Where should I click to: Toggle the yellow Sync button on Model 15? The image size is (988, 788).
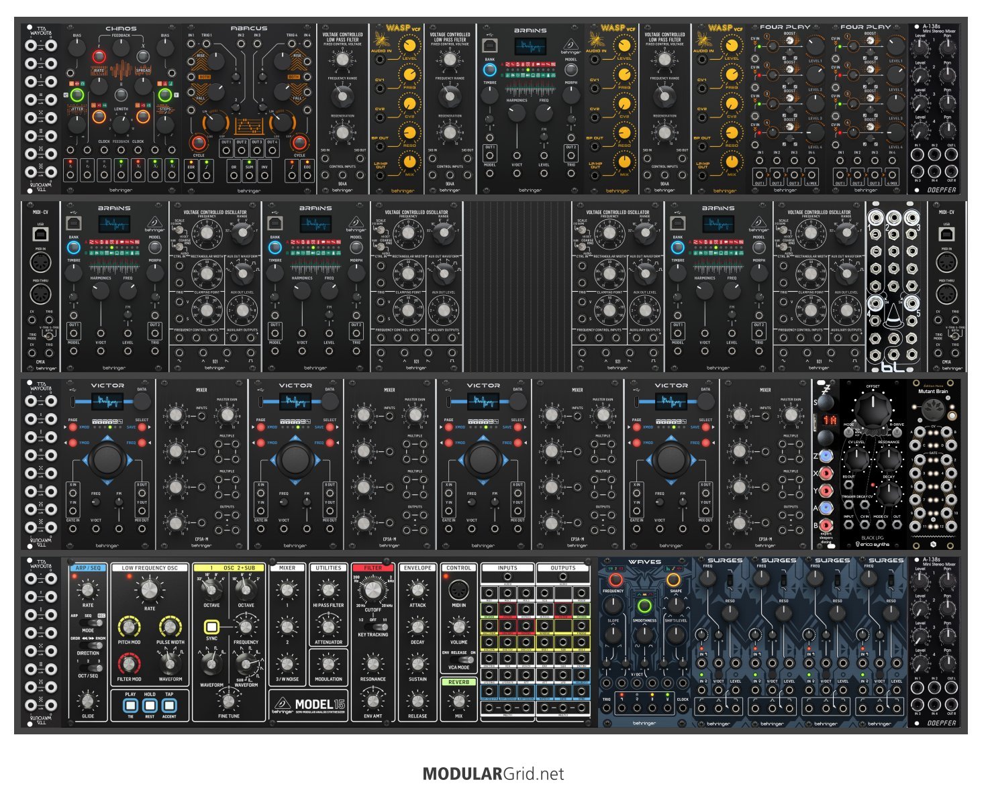coord(211,627)
